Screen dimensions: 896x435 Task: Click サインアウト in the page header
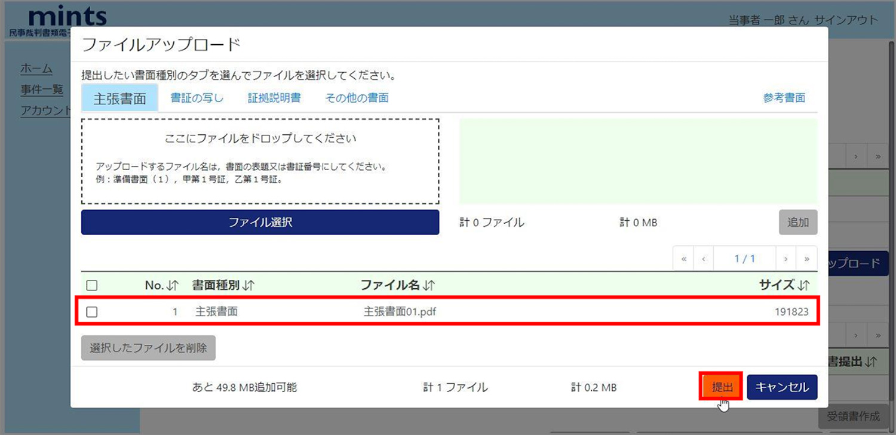[x=846, y=20]
